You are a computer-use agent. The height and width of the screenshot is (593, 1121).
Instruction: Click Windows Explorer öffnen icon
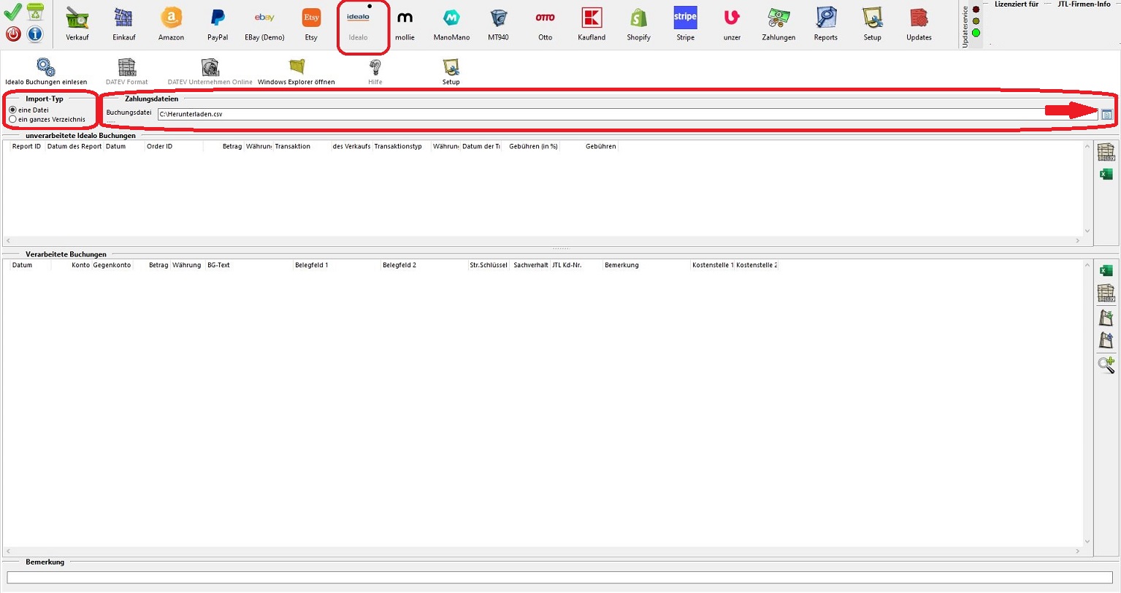coord(296,72)
